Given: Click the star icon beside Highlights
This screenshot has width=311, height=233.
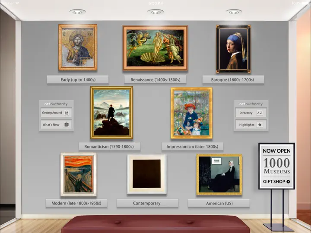Looking at the screenshot, I should tap(260, 125).
